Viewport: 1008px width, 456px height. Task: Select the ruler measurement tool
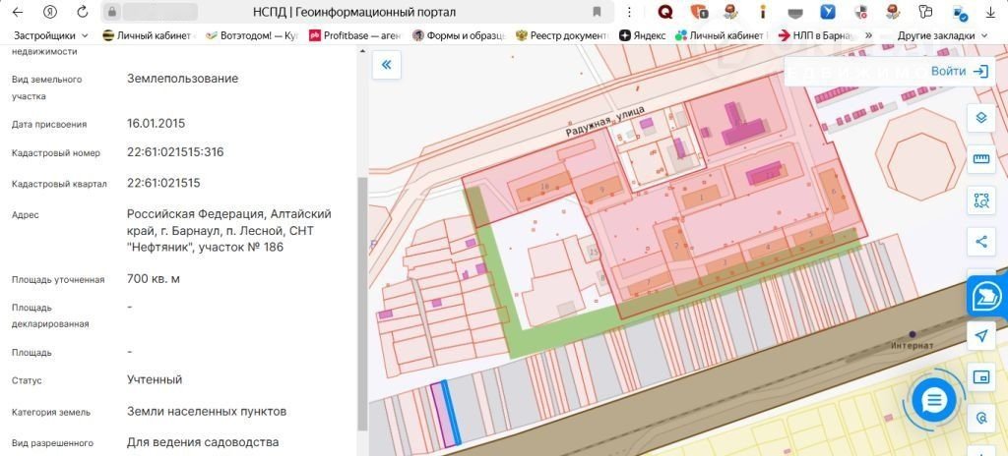click(x=980, y=159)
